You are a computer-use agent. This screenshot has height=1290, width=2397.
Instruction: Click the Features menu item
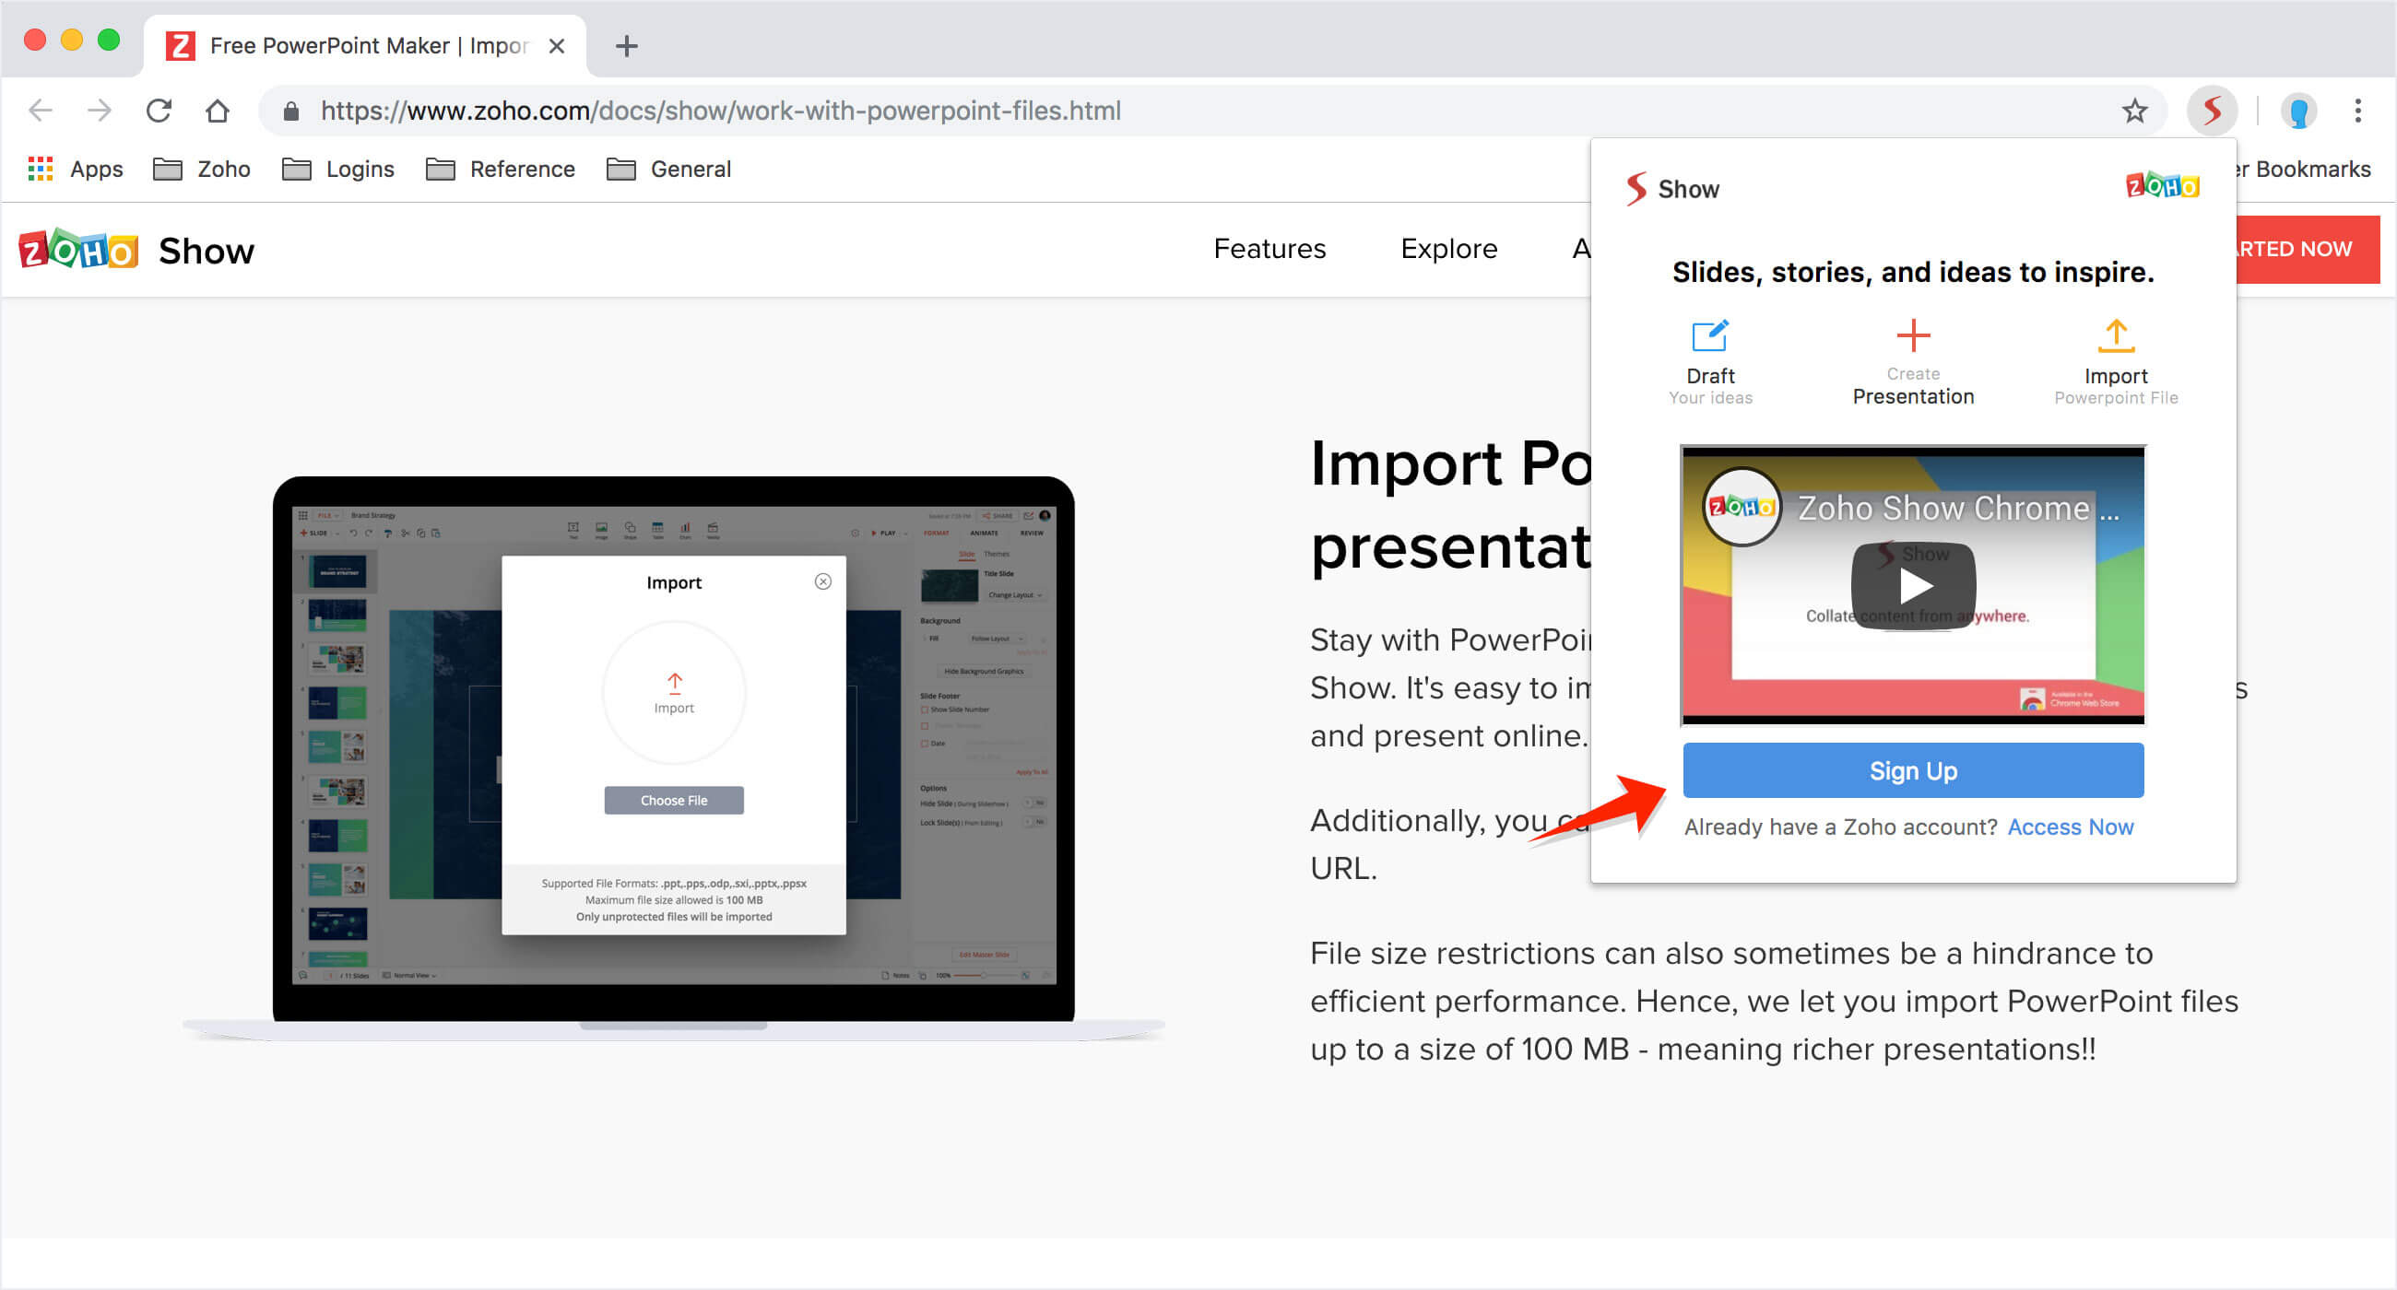click(x=1267, y=250)
